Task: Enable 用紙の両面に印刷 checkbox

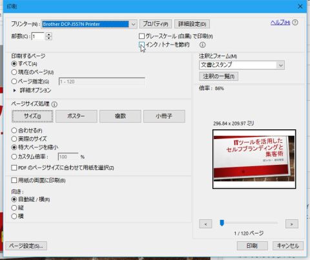Action: pyautogui.click(x=14, y=180)
